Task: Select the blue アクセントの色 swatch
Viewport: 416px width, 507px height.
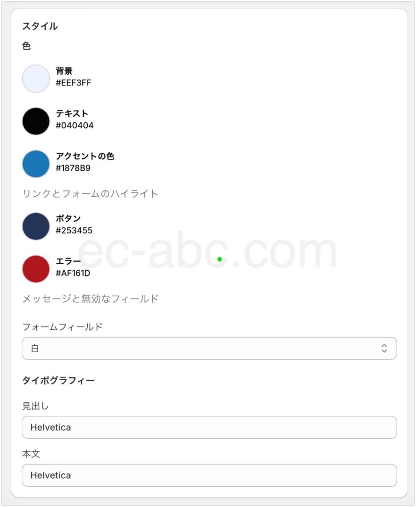Action: coord(36,164)
